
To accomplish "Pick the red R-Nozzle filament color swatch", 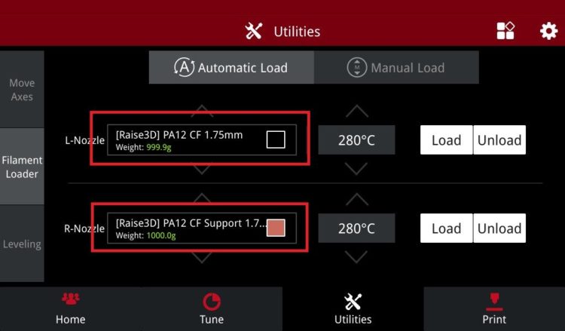I will click(276, 228).
